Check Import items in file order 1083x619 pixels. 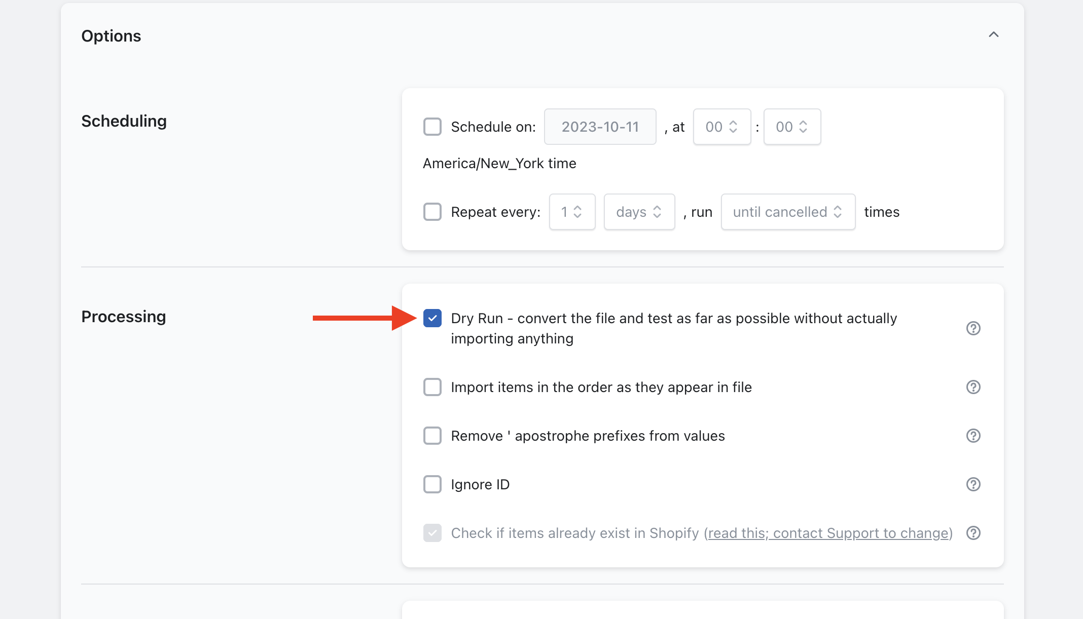click(432, 387)
